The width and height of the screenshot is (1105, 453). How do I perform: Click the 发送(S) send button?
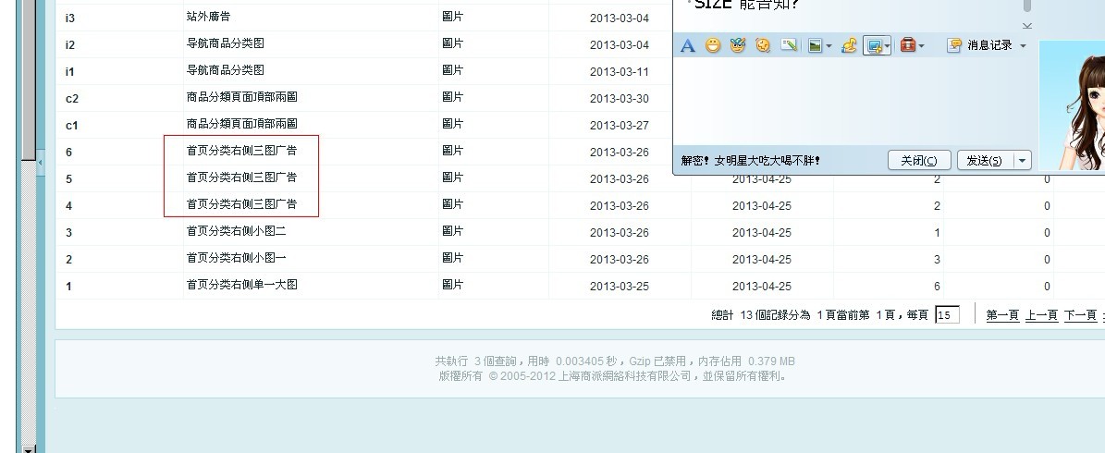(x=985, y=161)
